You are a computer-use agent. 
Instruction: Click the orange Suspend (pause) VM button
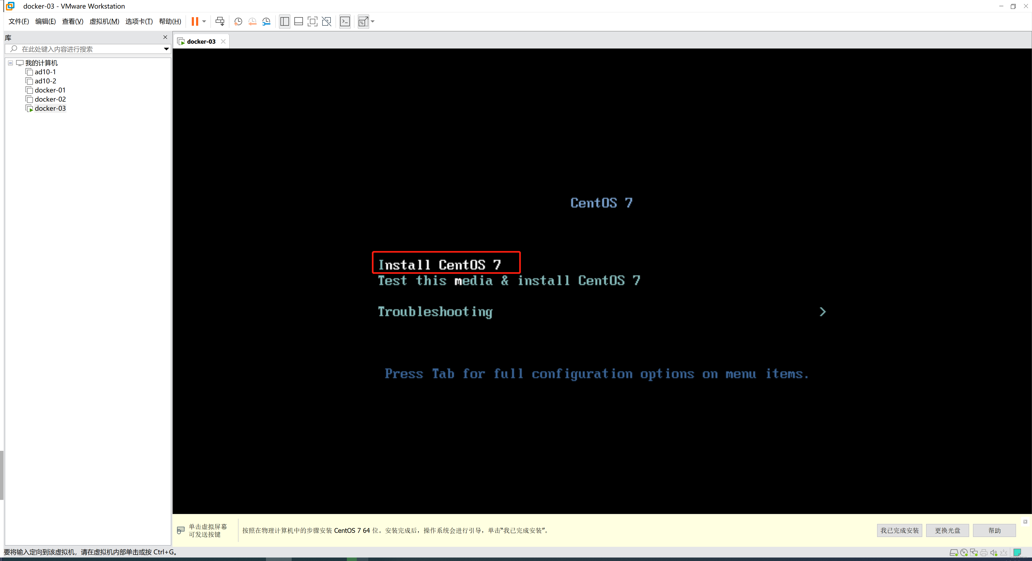195,22
